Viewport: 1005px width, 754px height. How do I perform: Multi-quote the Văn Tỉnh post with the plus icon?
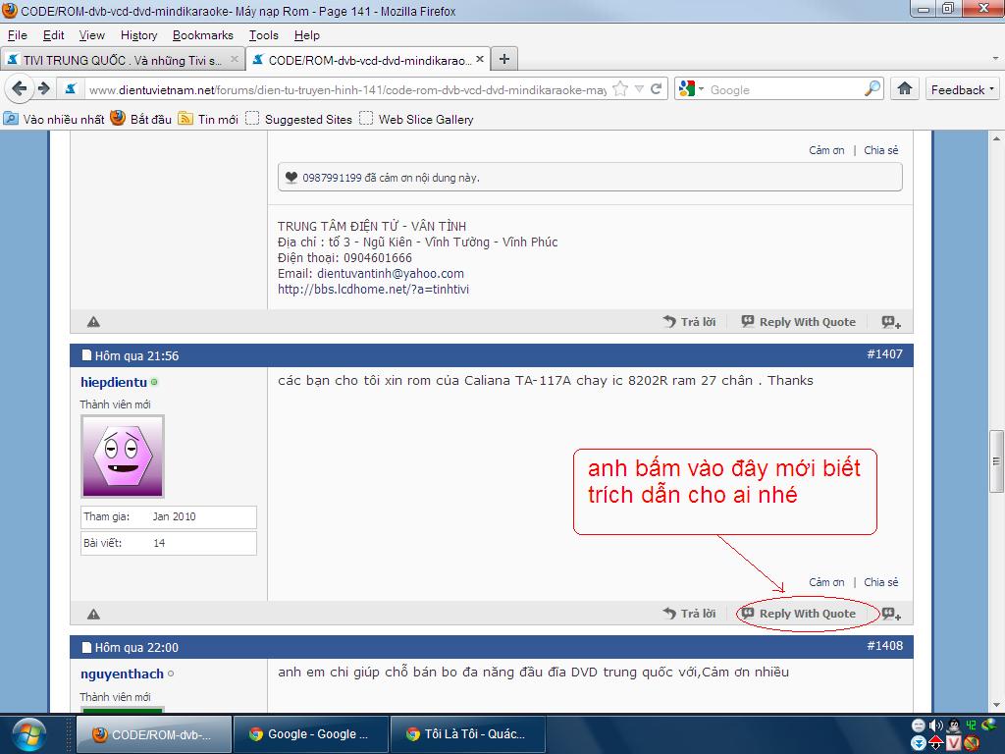tap(891, 322)
